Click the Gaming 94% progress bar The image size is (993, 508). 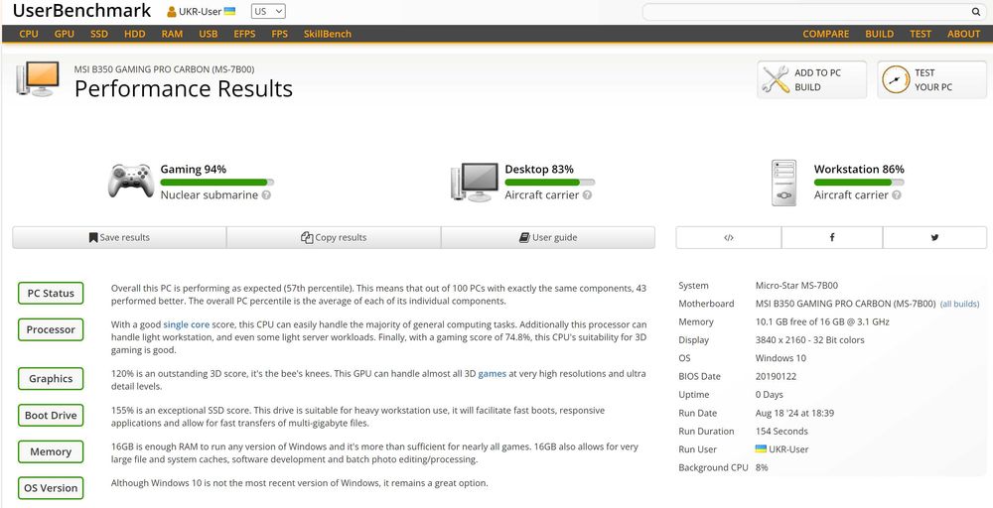(217, 183)
